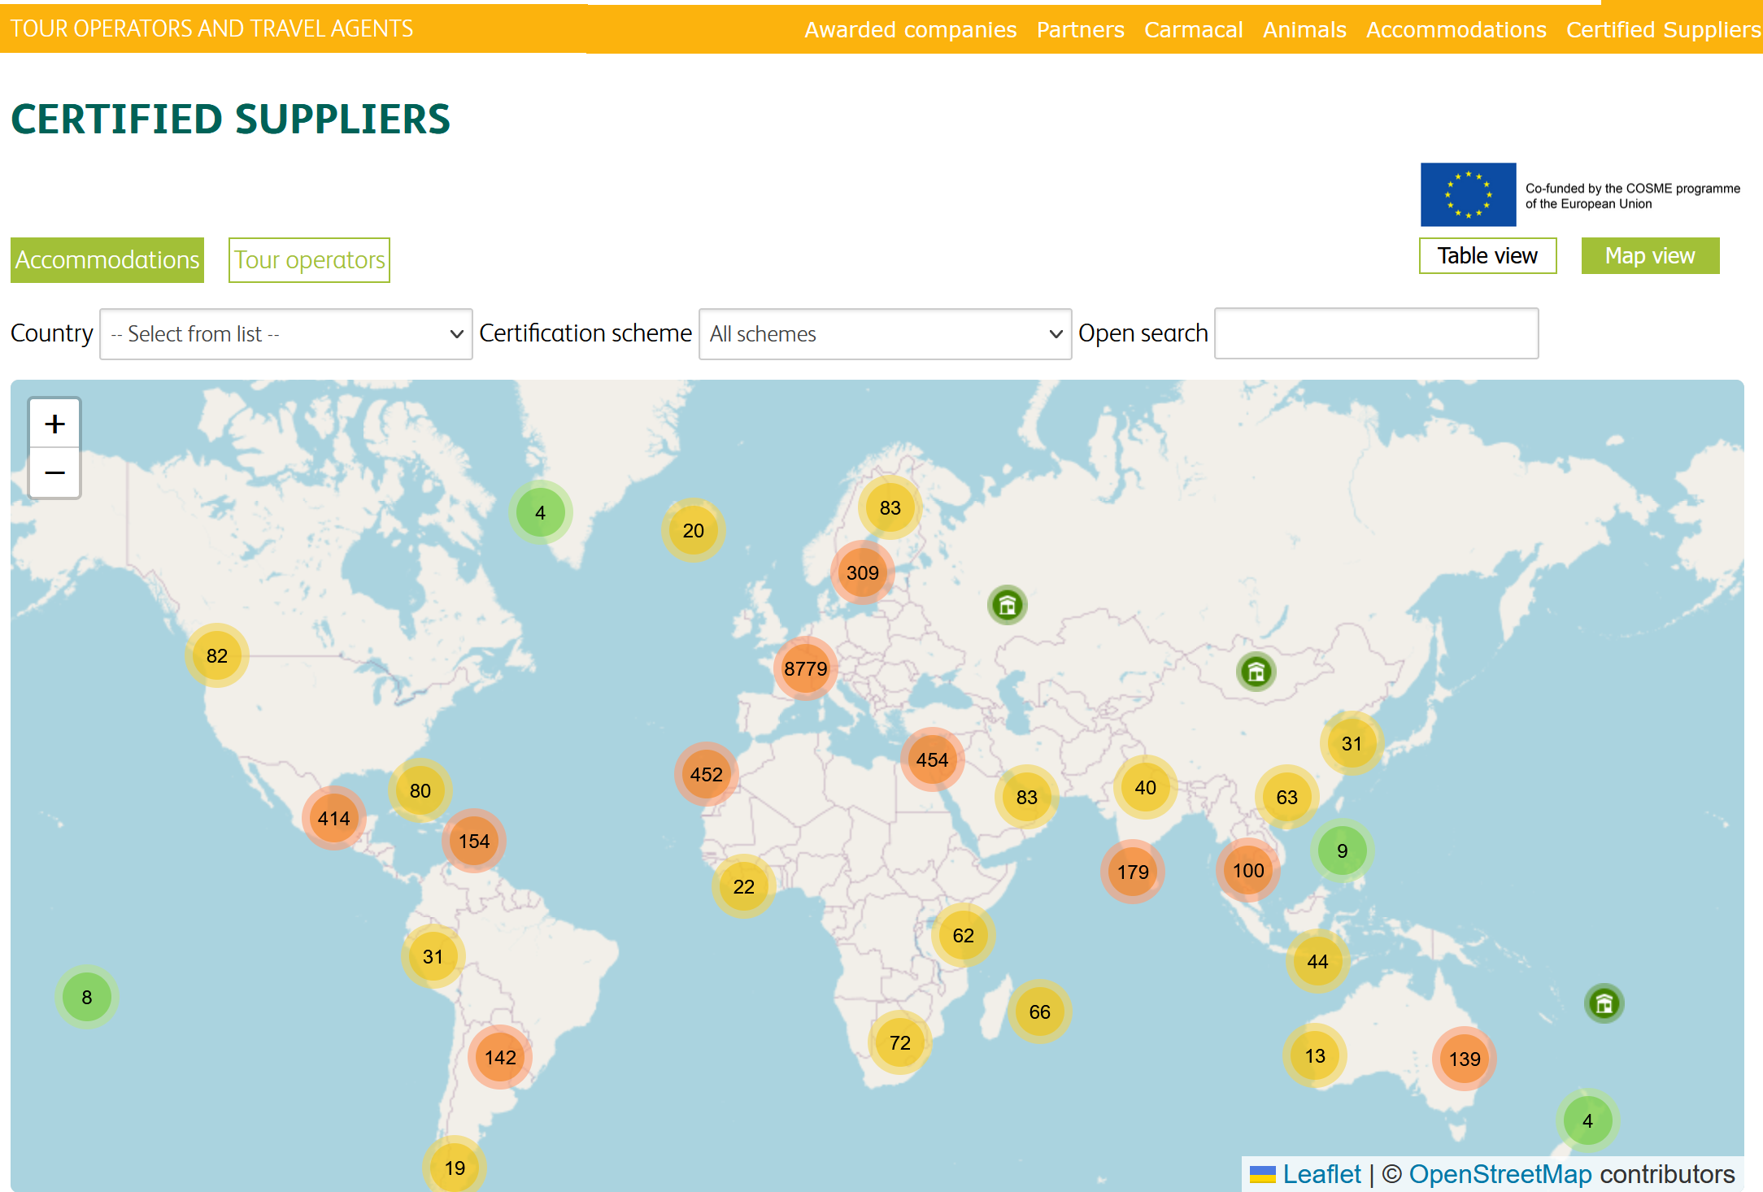Open the 8779 cluster over Europe
1763x1192 pixels.
coord(805,668)
